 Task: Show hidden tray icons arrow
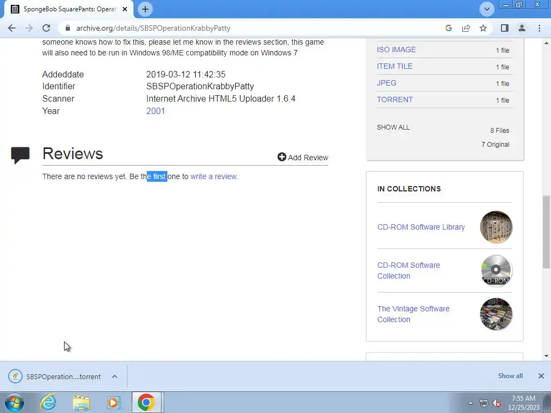(470, 403)
